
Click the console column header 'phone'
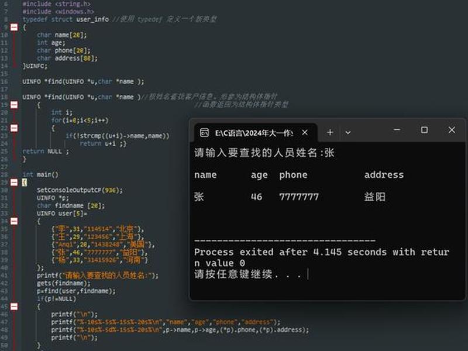[293, 174]
